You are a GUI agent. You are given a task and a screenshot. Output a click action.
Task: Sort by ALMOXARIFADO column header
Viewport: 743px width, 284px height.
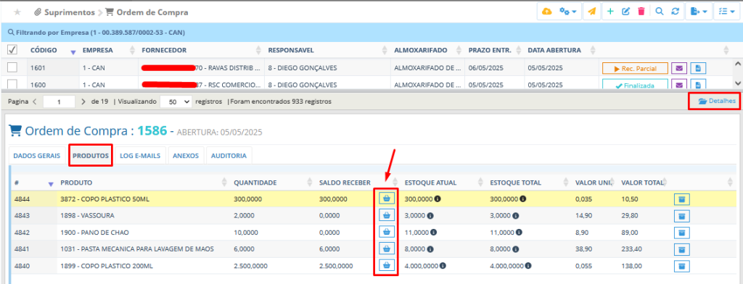[422, 50]
